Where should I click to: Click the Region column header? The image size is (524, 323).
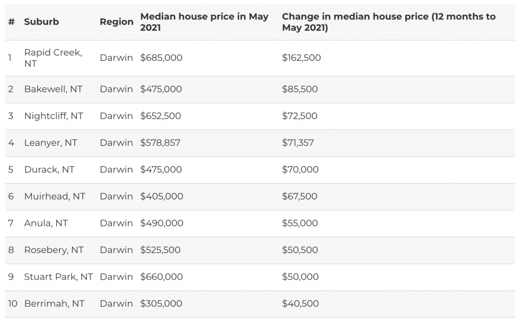tap(116, 21)
